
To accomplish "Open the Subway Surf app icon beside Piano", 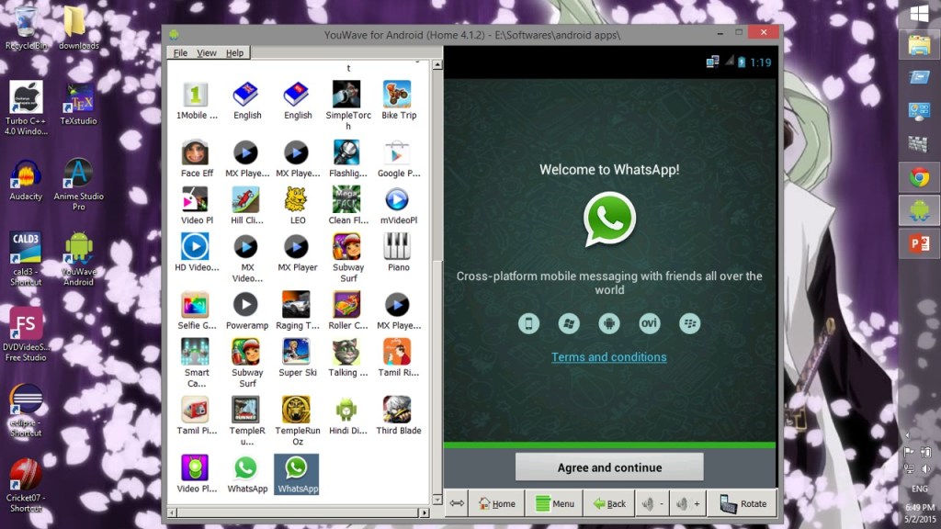I will point(346,247).
